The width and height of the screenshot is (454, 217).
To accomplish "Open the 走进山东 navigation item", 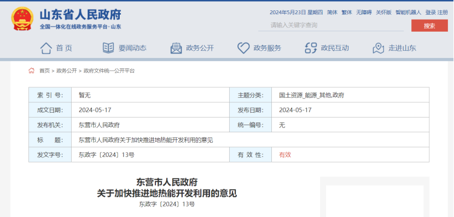I will tap(402, 48).
